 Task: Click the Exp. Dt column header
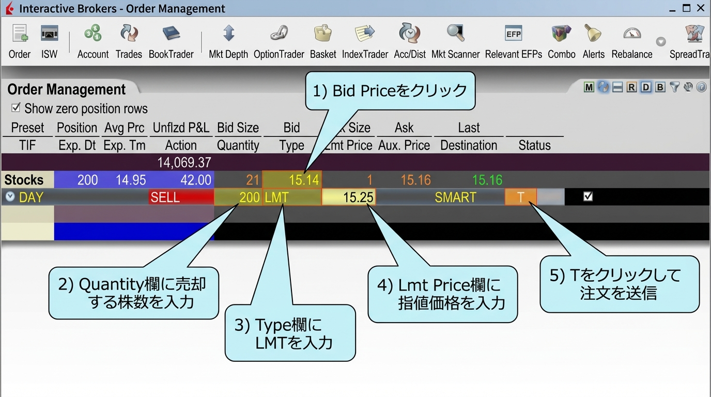tap(77, 145)
